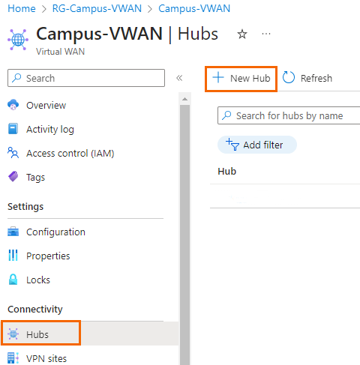Go to RG-Campus-VWAN breadcrumb

click(x=97, y=8)
